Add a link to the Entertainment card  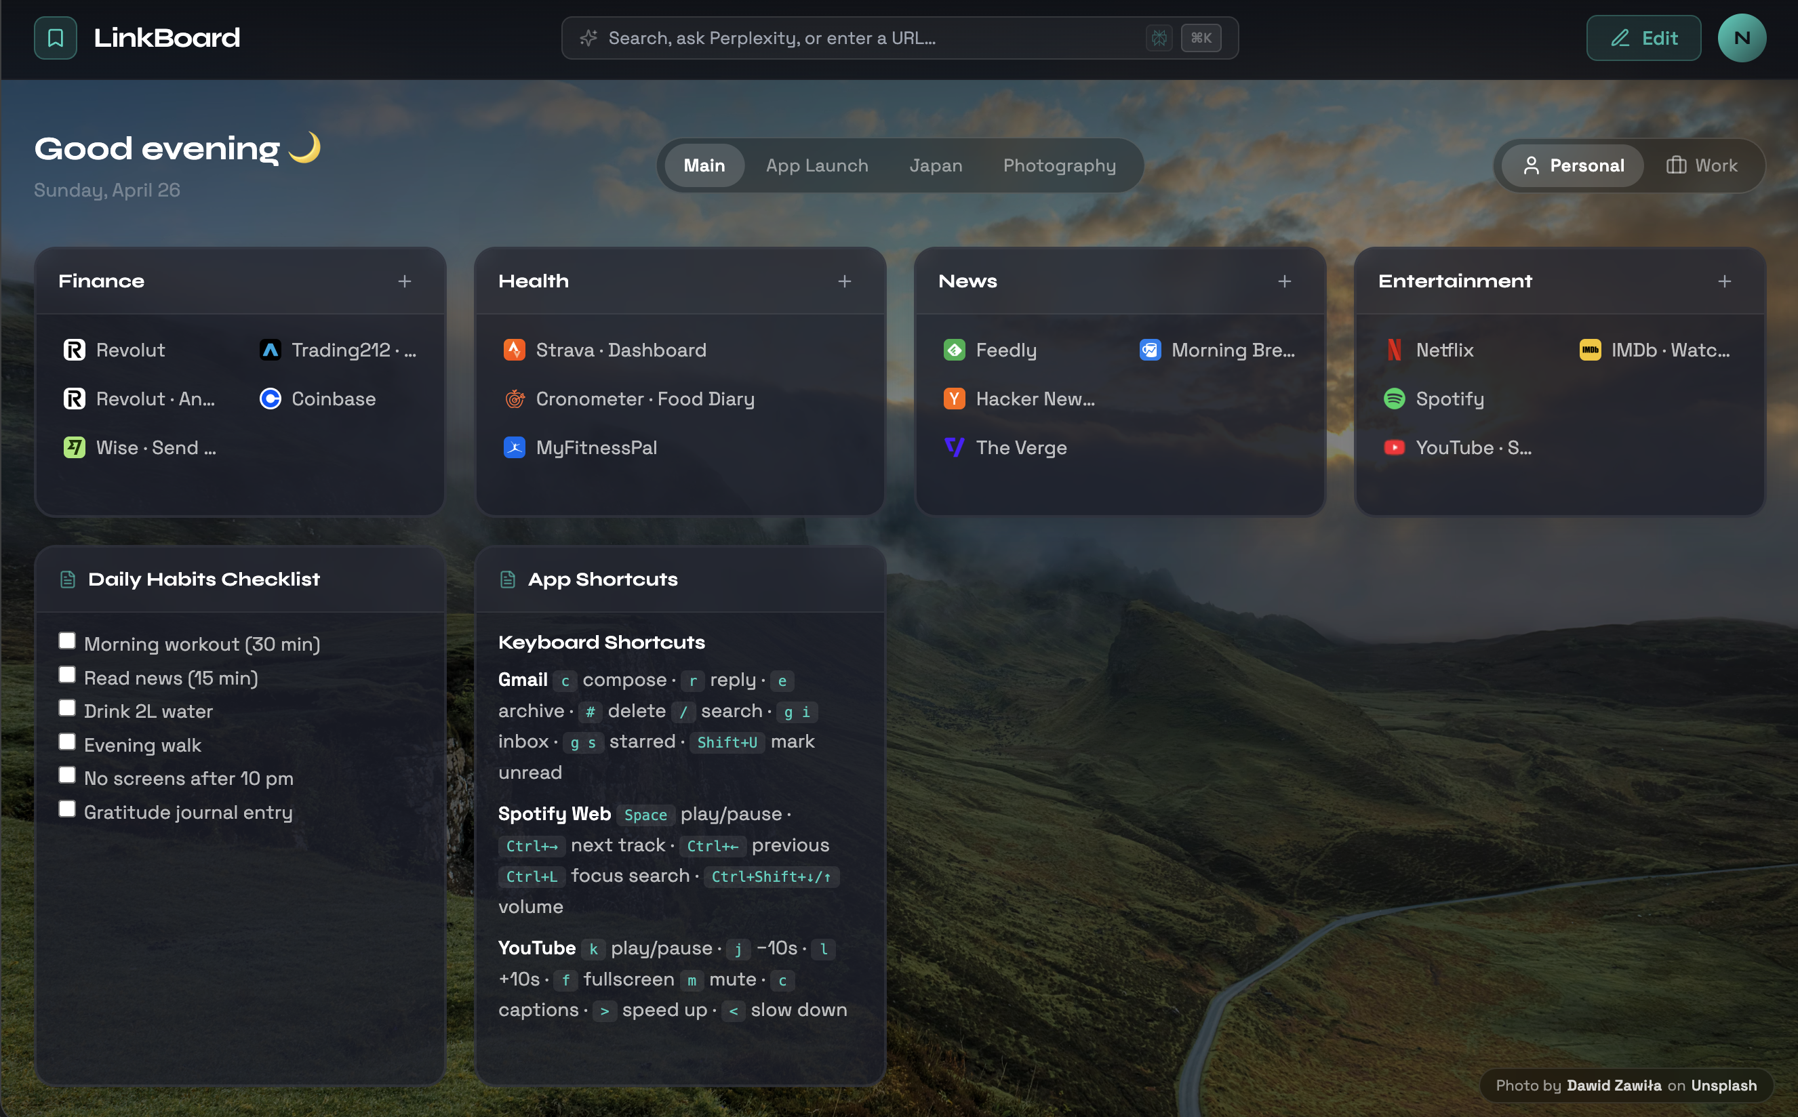tap(1724, 281)
